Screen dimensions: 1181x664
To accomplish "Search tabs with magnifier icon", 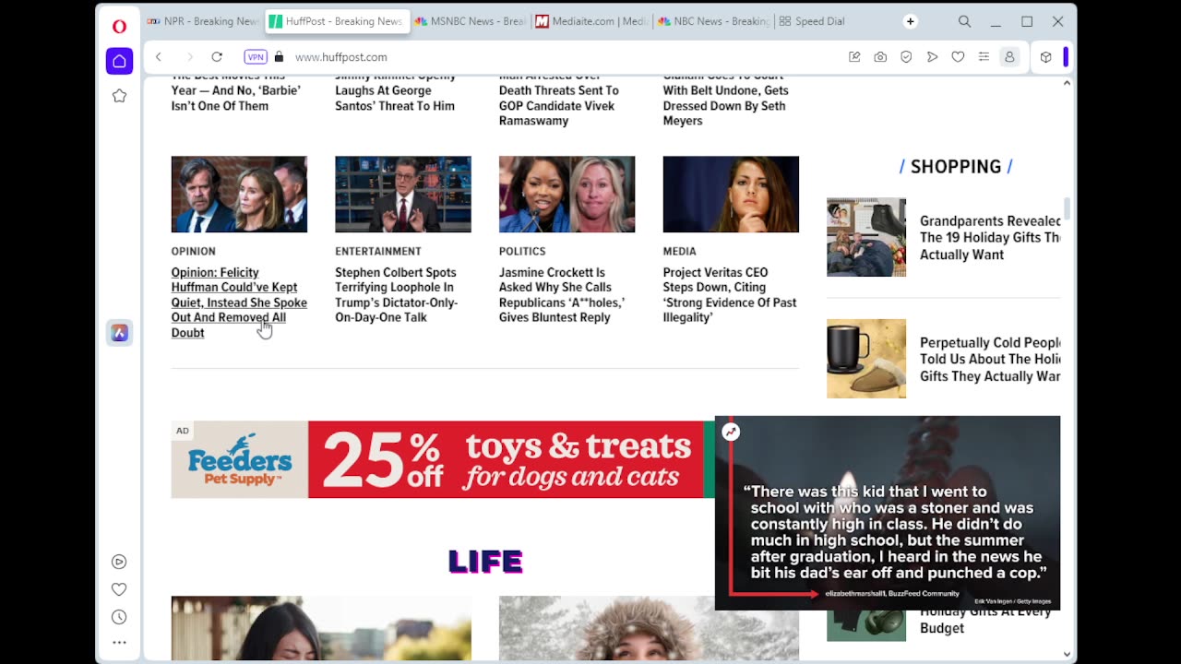I will tap(964, 21).
